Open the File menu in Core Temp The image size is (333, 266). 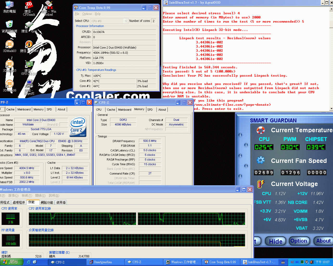(77, 14)
